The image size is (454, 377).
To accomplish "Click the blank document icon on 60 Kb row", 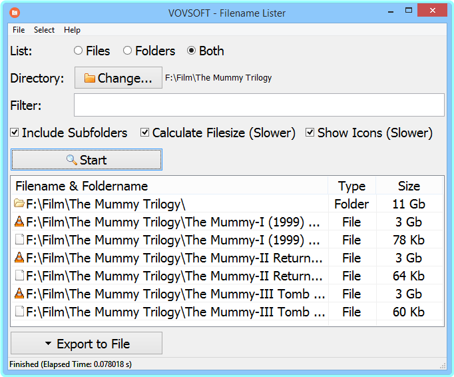I will pos(19,312).
